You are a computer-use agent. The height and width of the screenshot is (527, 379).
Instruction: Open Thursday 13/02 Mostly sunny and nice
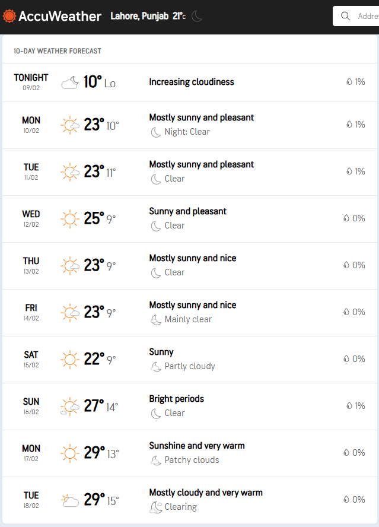click(x=190, y=266)
